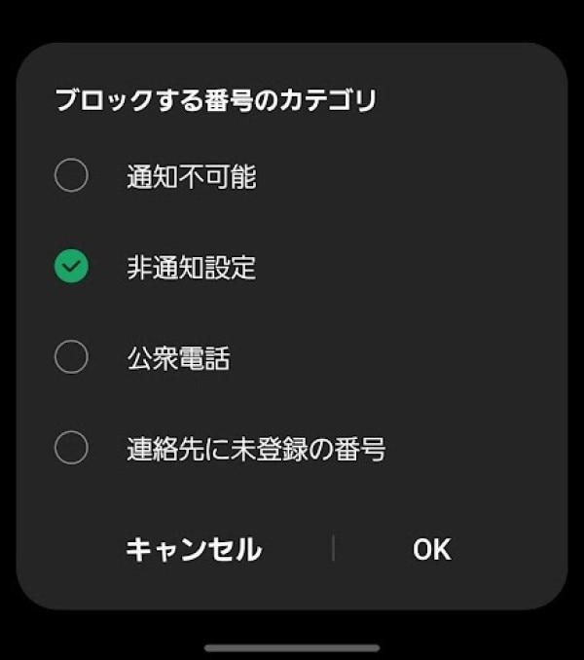
Task: Choose the 公衆電話 text label
Action: tap(178, 358)
